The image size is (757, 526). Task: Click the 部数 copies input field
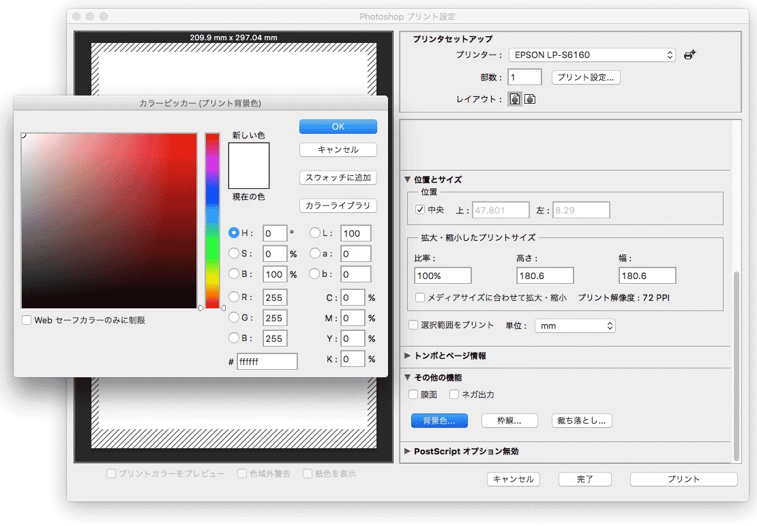pos(524,77)
